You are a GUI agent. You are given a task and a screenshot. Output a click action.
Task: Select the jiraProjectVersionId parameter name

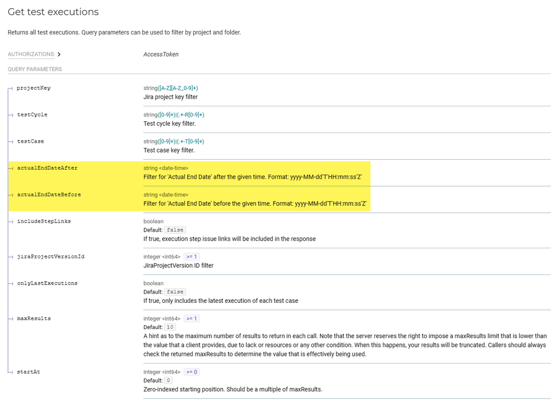[x=50, y=257]
